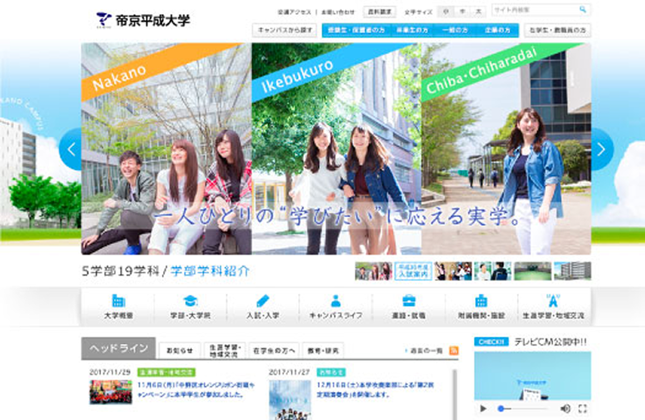Click the search magnifier icon

(x=583, y=10)
